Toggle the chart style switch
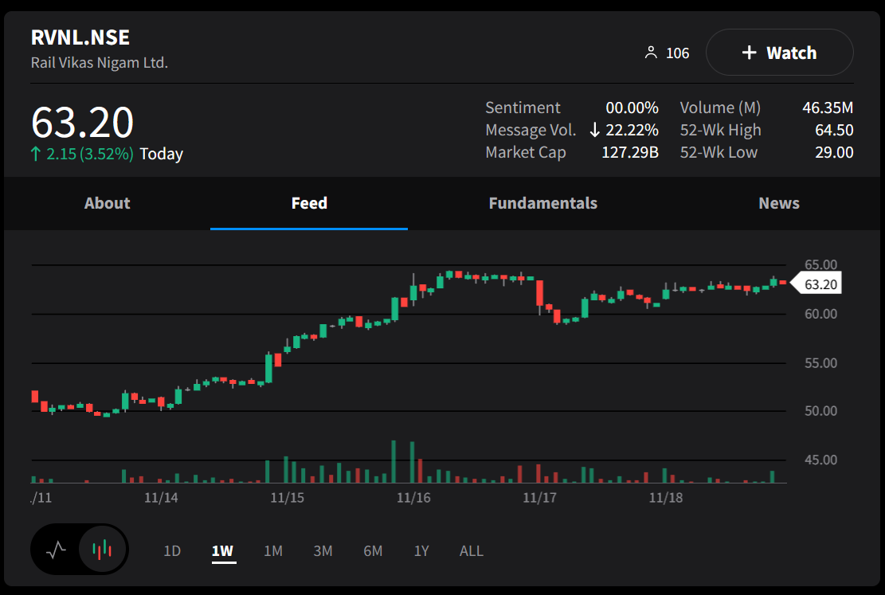Screen dimensions: 885x595 click(x=80, y=550)
